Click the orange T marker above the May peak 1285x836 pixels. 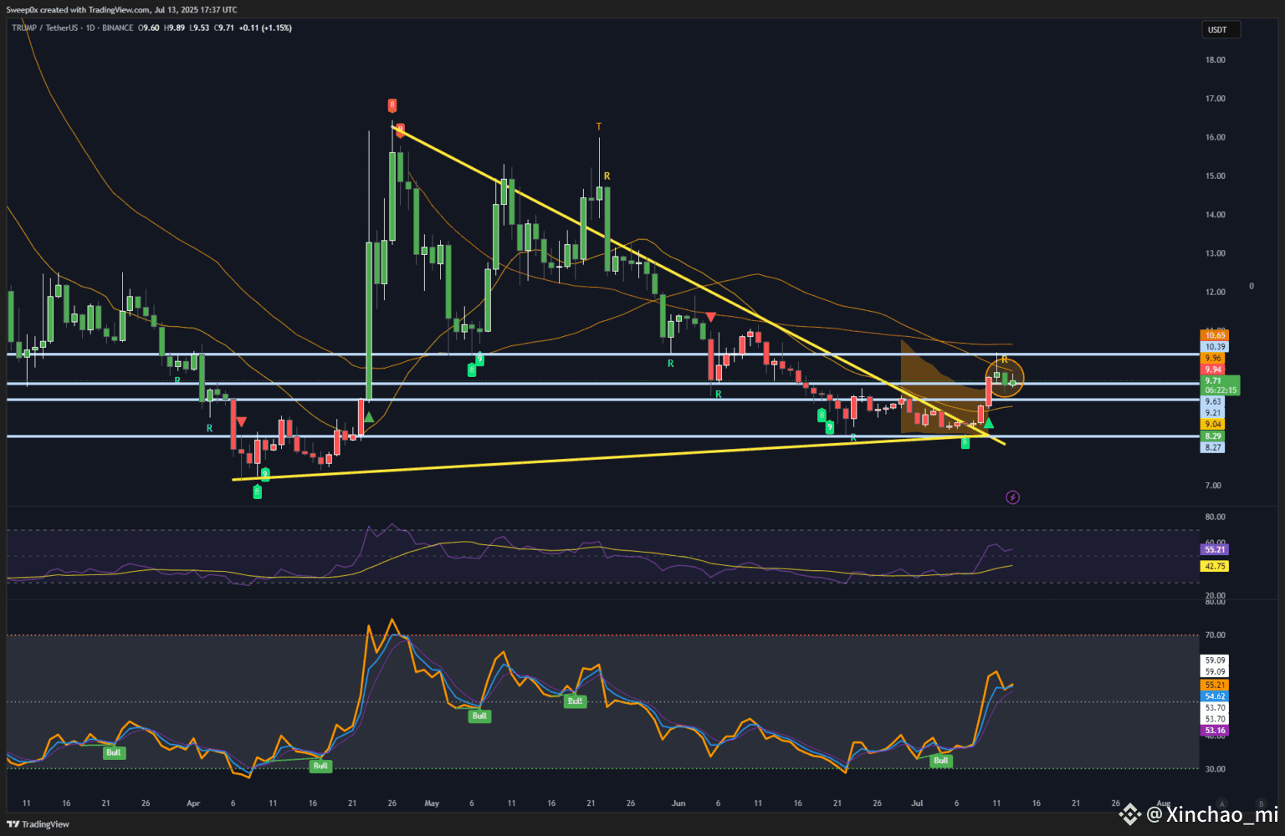pyautogui.click(x=599, y=127)
